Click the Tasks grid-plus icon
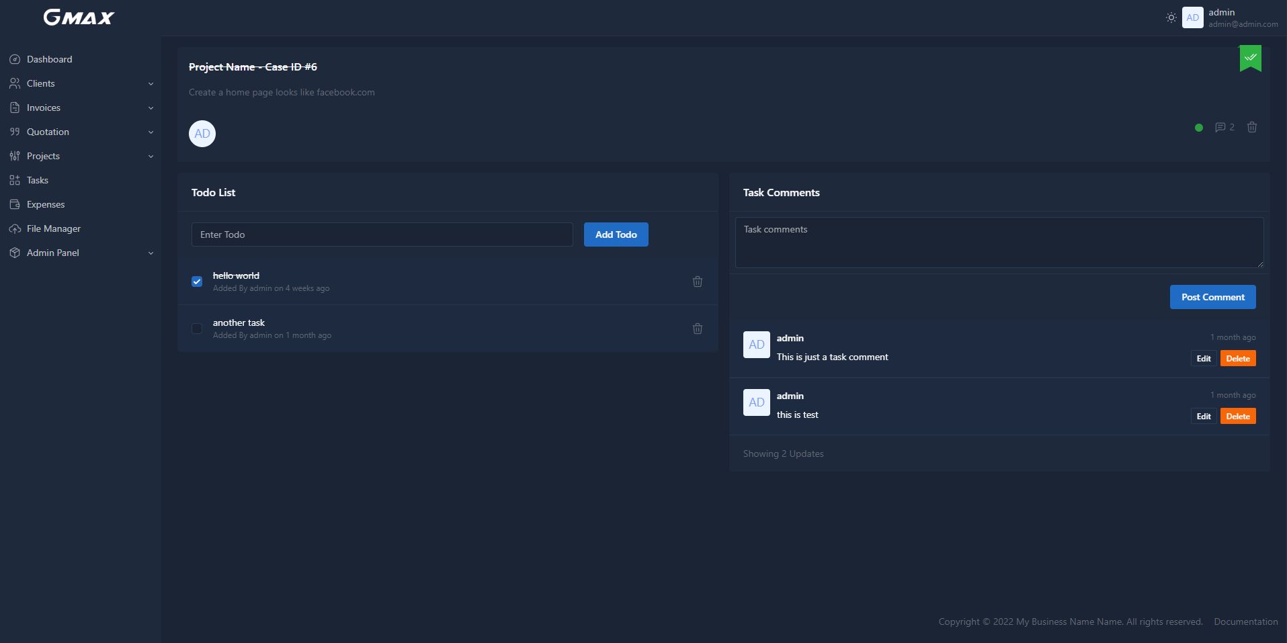 pos(15,180)
